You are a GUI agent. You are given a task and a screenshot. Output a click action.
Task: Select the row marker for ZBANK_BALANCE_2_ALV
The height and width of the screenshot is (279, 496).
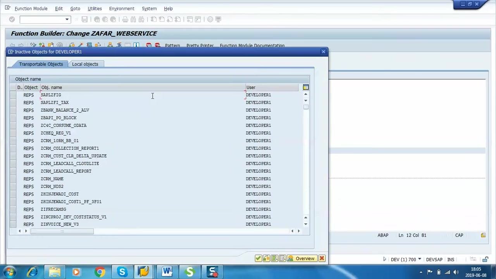13,110
